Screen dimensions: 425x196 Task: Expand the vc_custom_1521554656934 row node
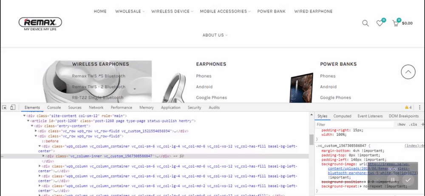click(36, 131)
